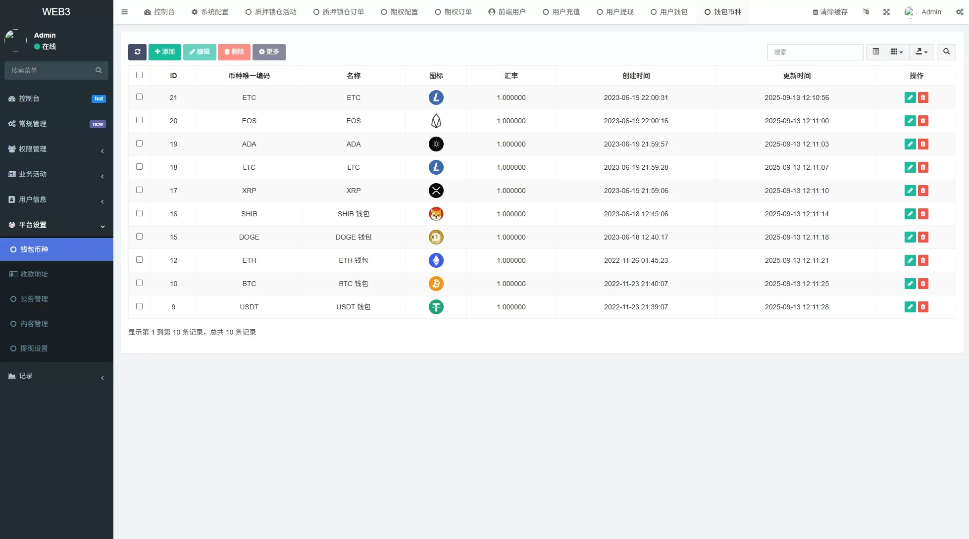Image resolution: width=969 pixels, height=539 pixels.
Task: Click the toggle column view icon
Action: tap(875, 52)
